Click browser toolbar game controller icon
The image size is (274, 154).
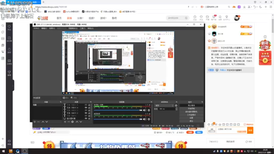(234, 7)
